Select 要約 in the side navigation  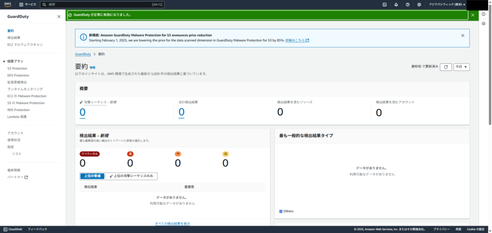tap(11, 31)
